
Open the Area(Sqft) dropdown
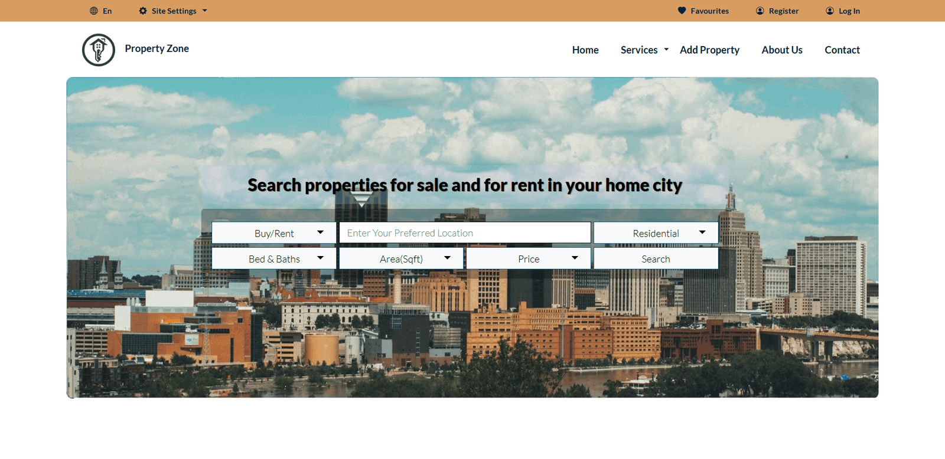pyautogui.click(x=402, y=258)
